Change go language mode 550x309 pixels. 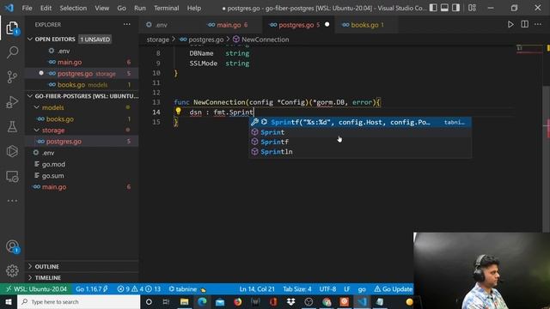tap(362, 289)
